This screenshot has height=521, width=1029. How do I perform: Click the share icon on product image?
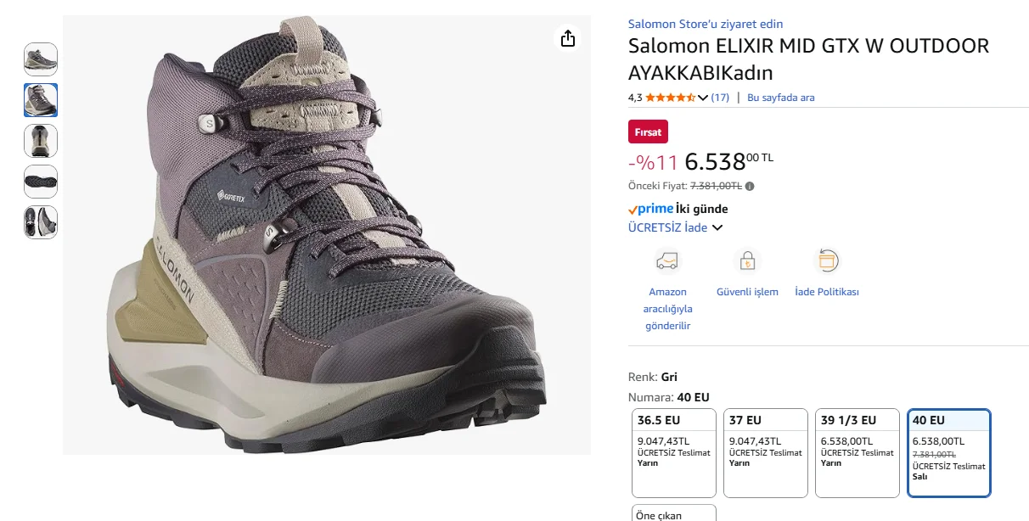(568, 38)
